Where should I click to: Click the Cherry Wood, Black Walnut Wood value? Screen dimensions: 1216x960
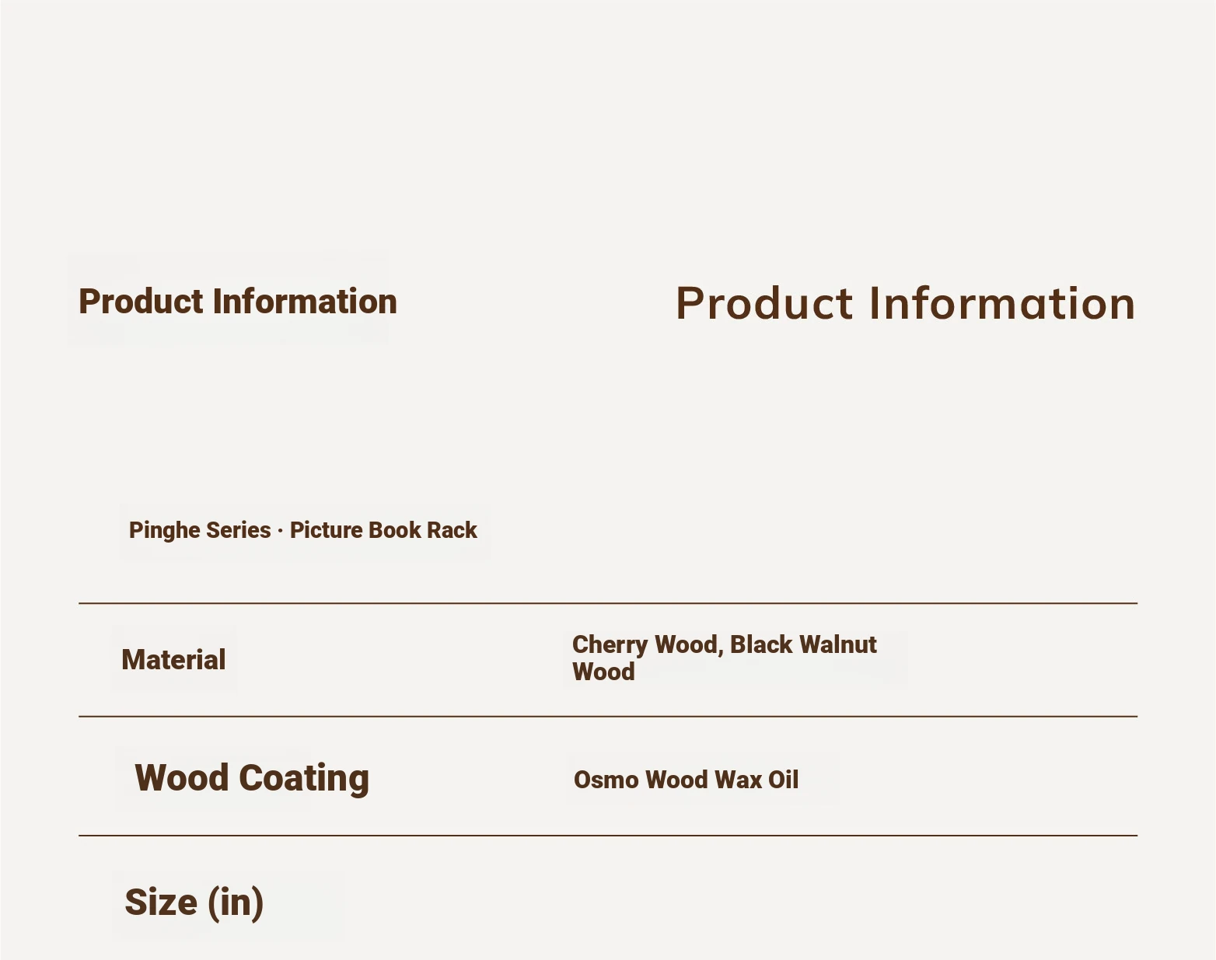click(x=725, y=658)
